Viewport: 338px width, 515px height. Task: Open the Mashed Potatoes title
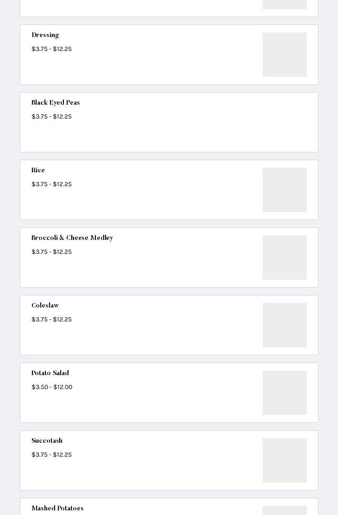(x=57, y=509)
